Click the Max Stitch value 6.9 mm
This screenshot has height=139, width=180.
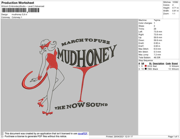pos(157,49)
